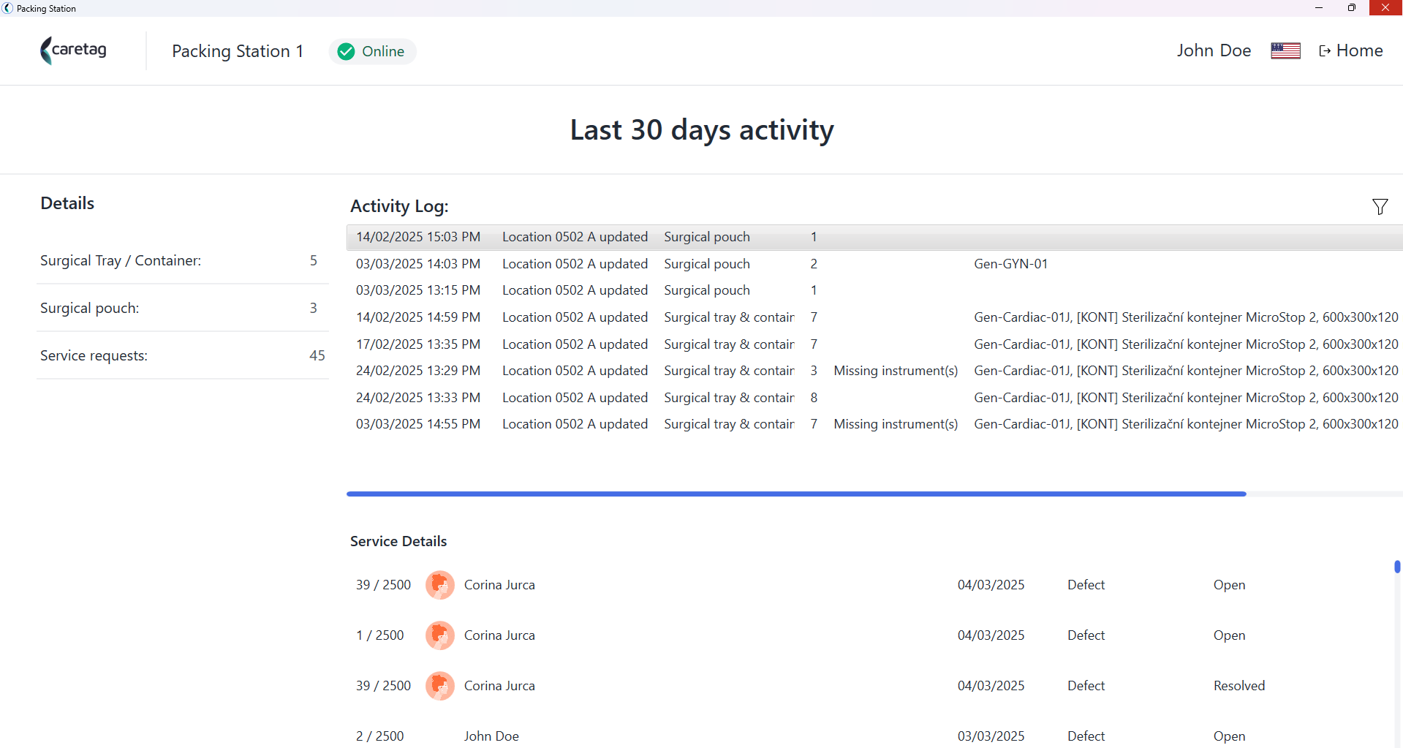Go to Home via the top-right link
The image size is (1403, 748).
click(1350, 50)
